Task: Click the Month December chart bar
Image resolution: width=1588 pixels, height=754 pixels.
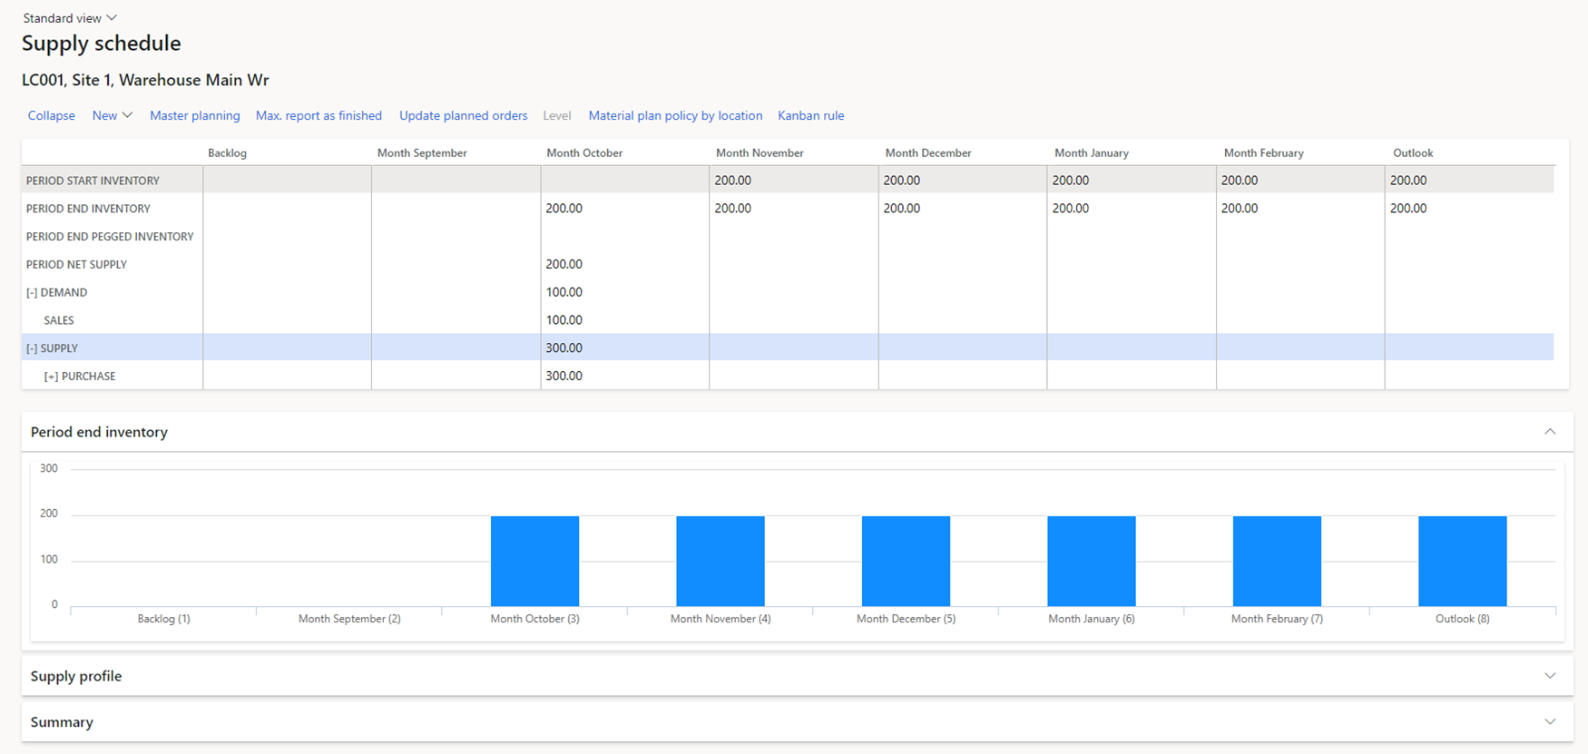Action: 906,561
